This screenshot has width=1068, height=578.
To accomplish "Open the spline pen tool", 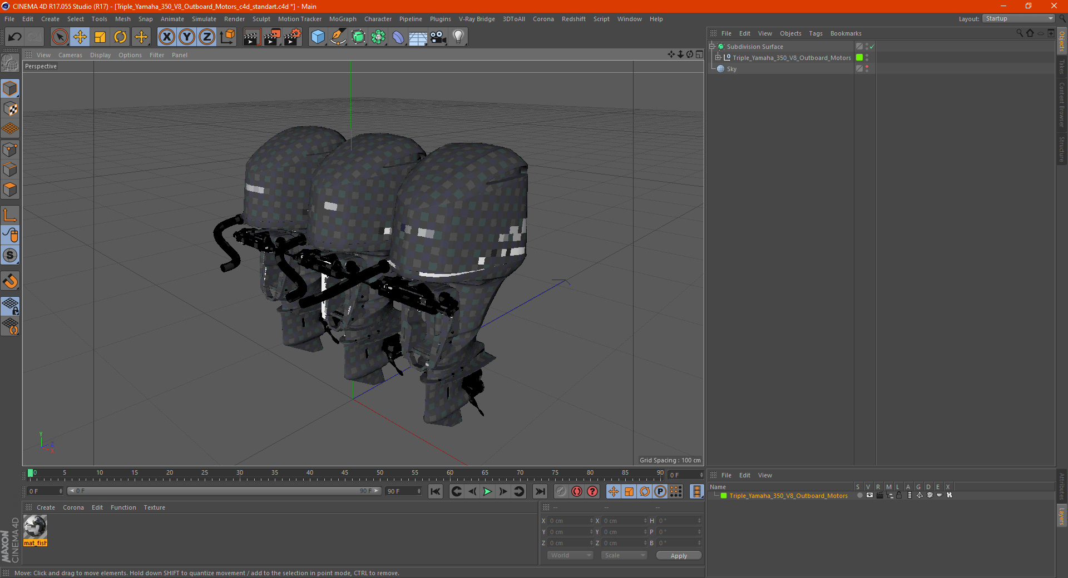I will click(x=338, y=37).
